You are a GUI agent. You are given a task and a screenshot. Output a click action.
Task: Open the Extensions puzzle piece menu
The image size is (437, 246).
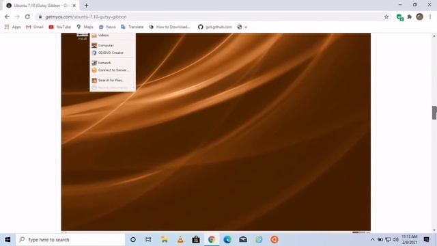410,16
